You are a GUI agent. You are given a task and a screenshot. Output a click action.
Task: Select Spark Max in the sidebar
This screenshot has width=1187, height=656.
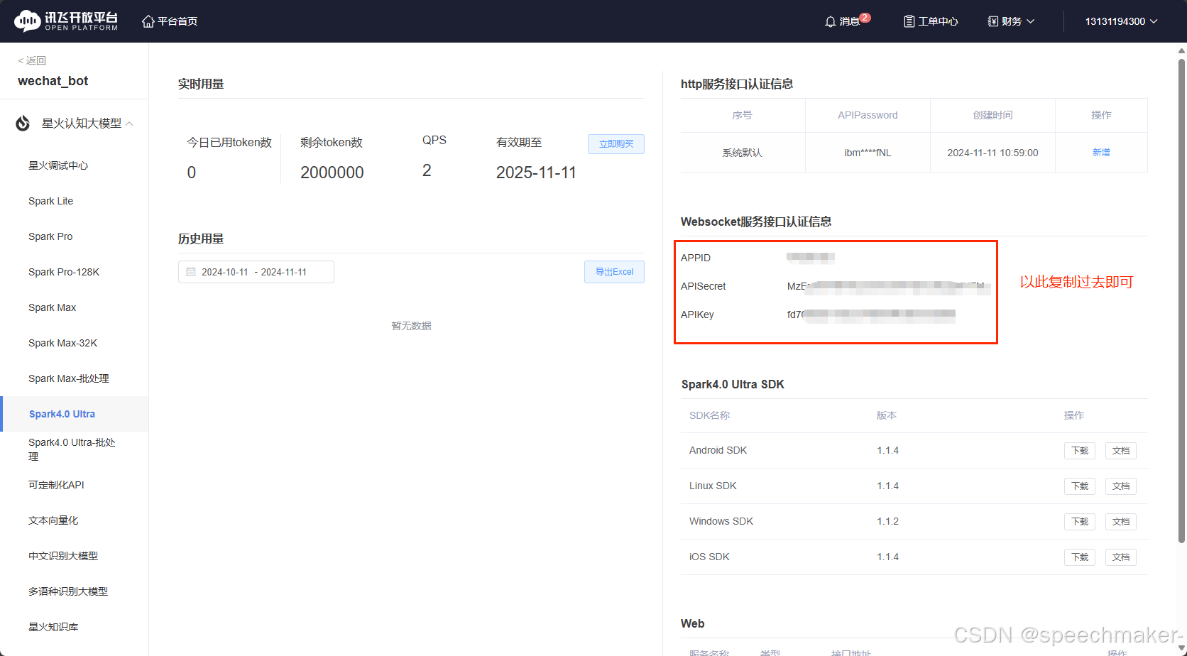(52, 307)
